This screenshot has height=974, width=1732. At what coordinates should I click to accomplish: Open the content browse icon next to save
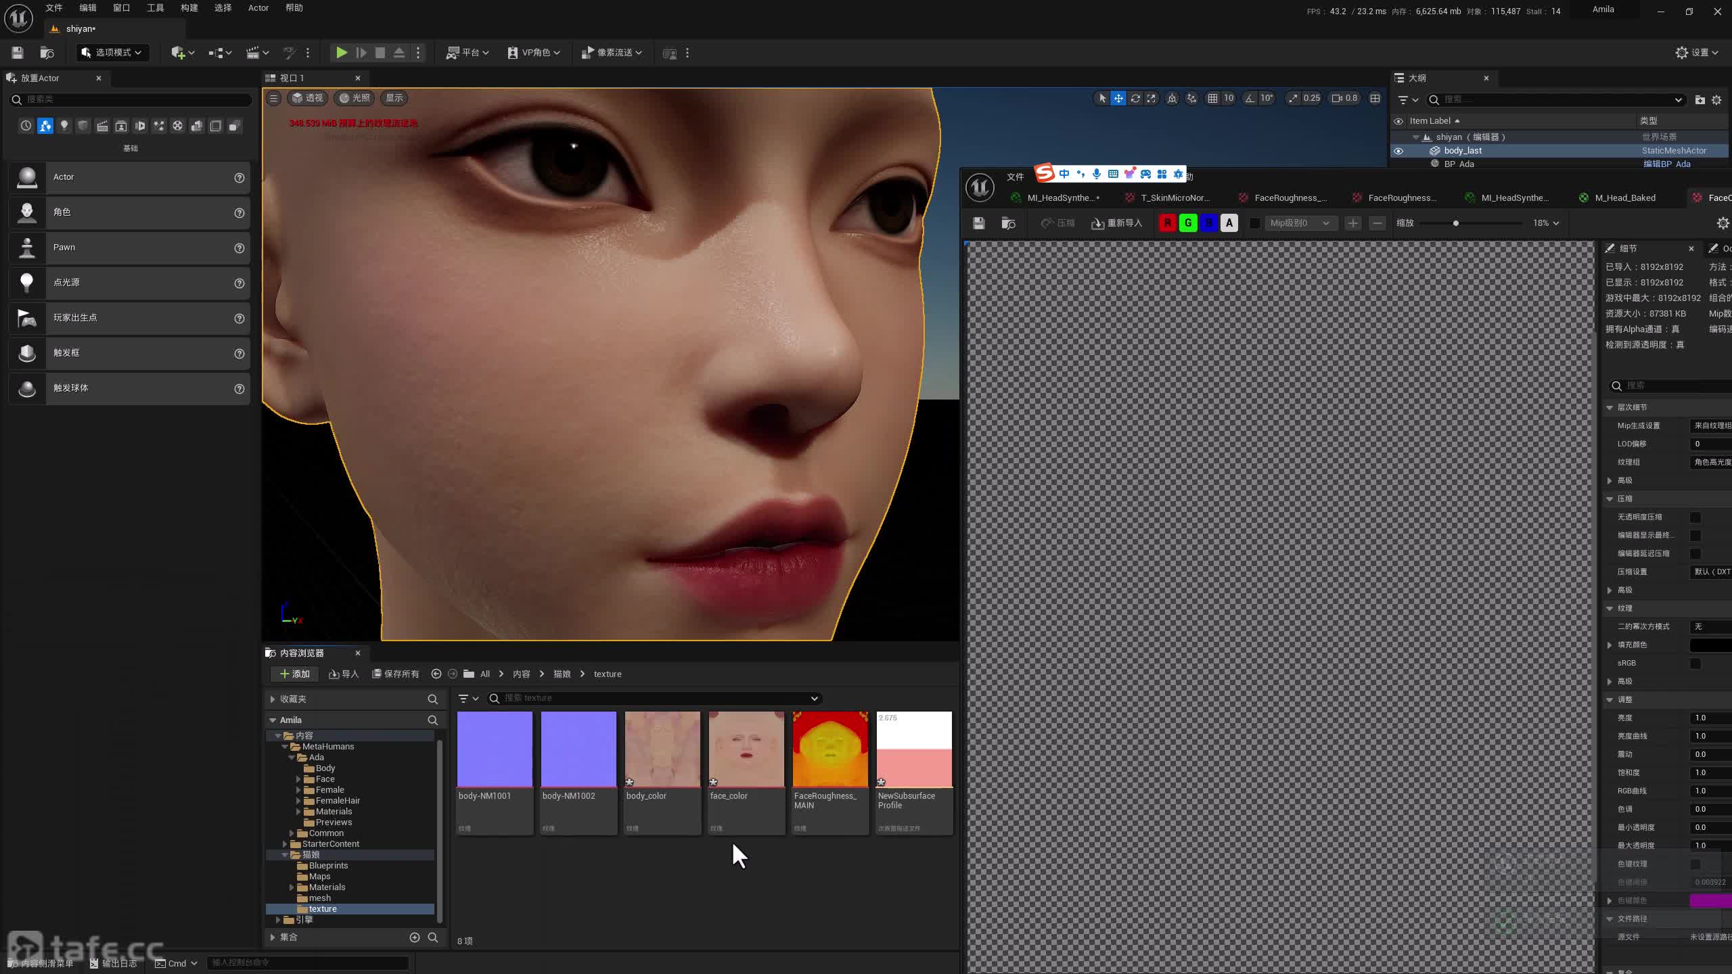pos(47,52)
